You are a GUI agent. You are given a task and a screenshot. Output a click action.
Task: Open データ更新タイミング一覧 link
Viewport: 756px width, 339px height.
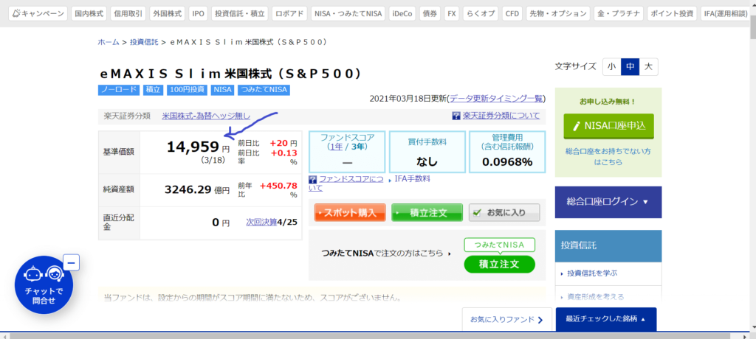pyautogui.click(x=496, y=99)
